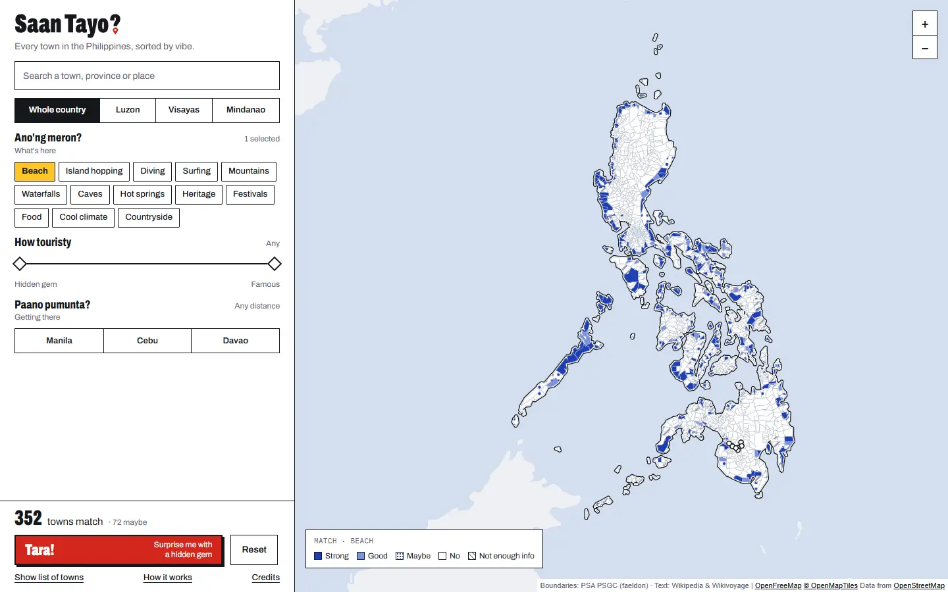948x592 pixels.
Task: Click the Good match legend swatch
Action: (x=361, y=556)
